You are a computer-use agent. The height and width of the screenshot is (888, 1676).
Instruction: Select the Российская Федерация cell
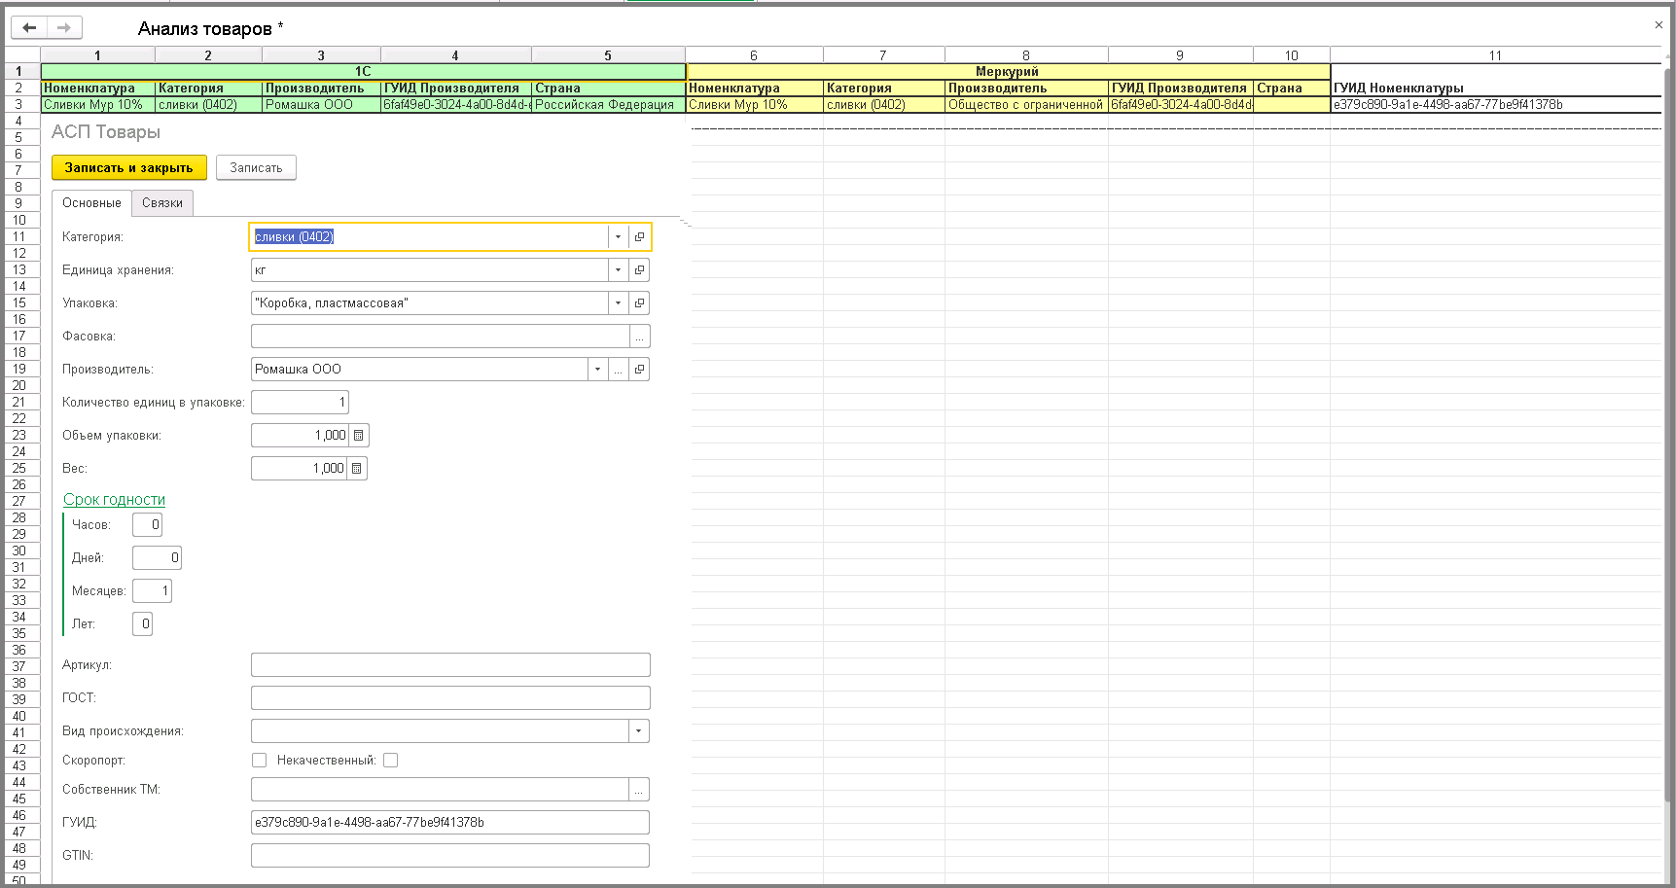(608, 104)
